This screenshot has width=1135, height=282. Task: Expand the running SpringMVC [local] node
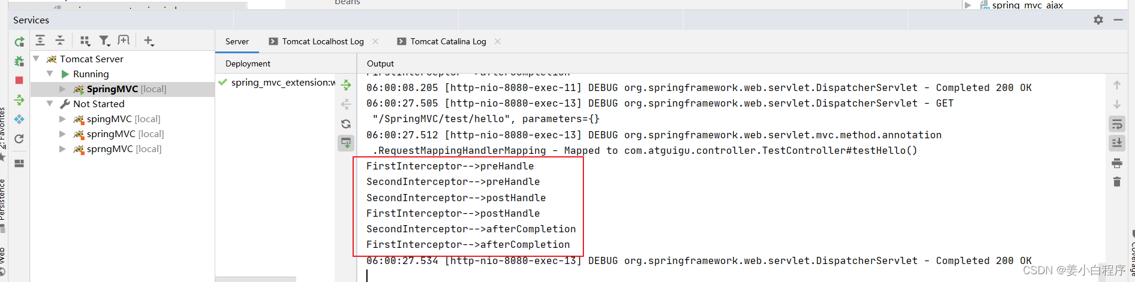tap(63, 89)
